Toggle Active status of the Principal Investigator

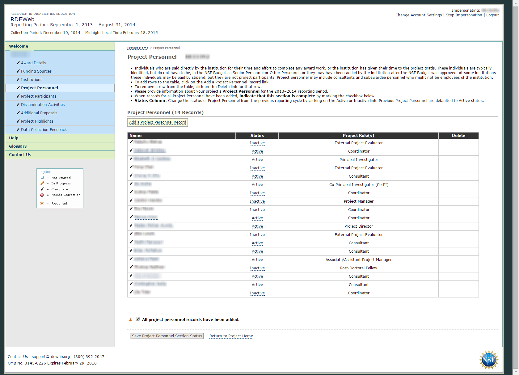pos(257,160)
